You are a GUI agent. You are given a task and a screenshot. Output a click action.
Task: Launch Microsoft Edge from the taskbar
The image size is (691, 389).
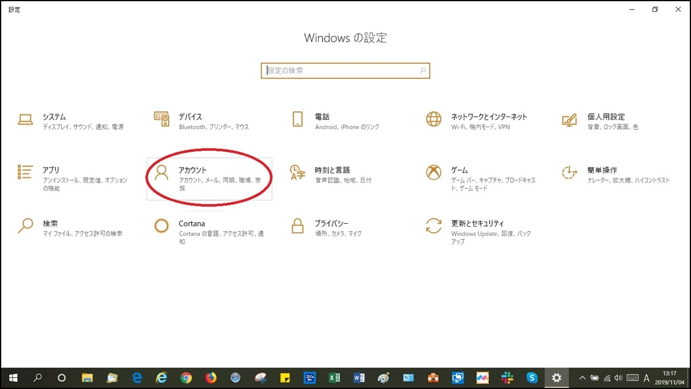(137, 378)
